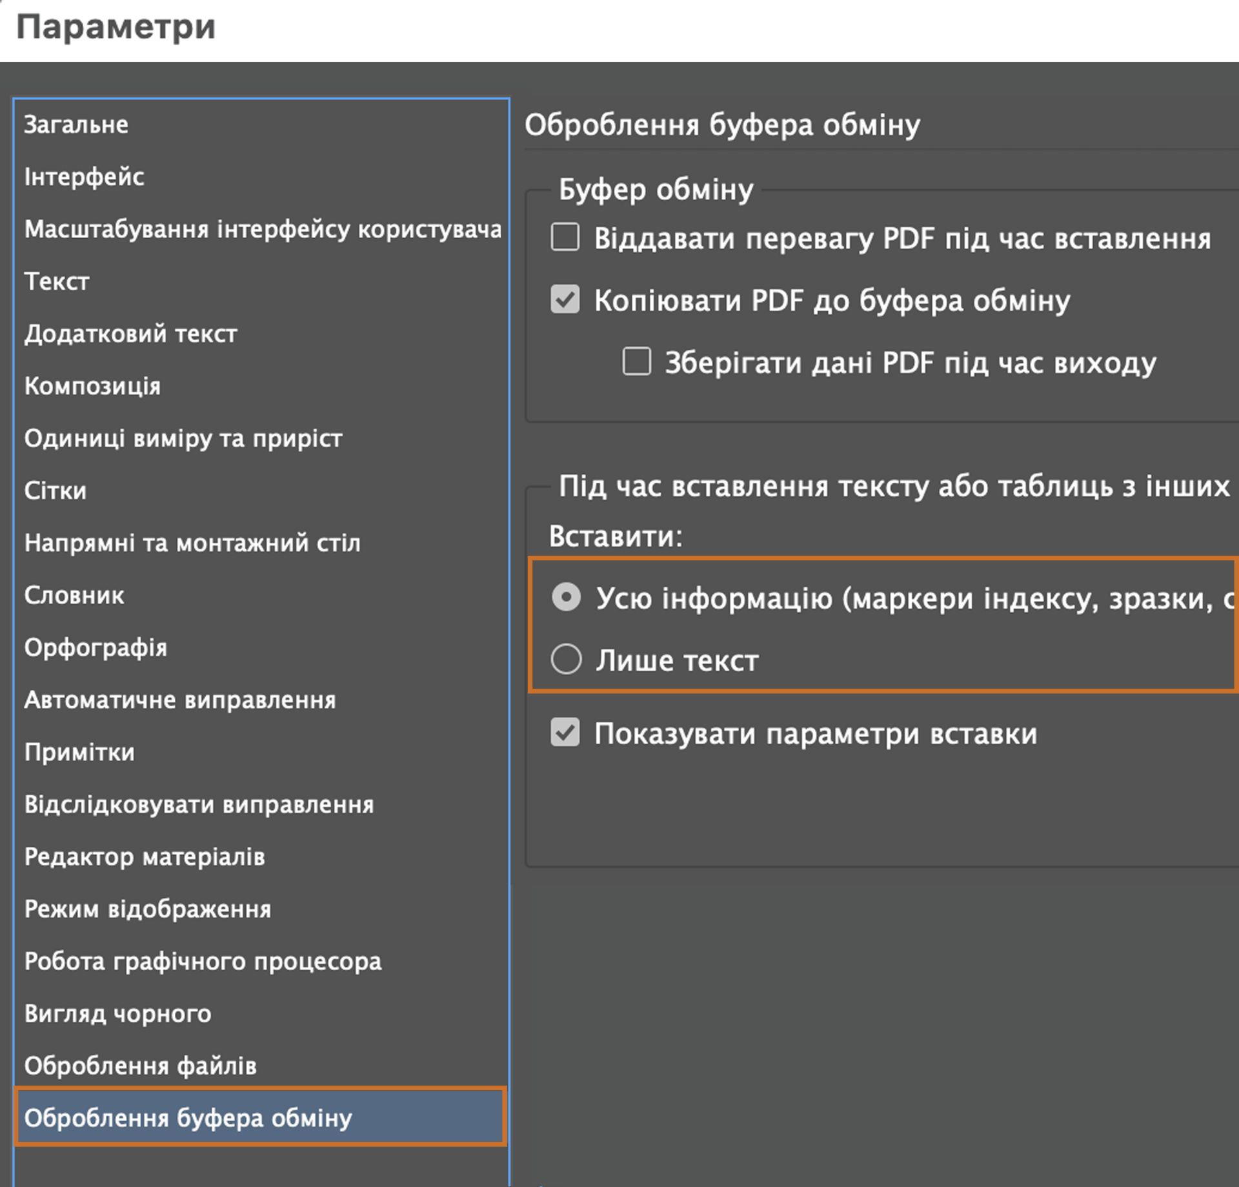Viewport: 1239px width, 1187px height.
Task: Disable 'Показувати параметри вставки' checkbox
Action: pyautogui.click(x=565, y=733)
